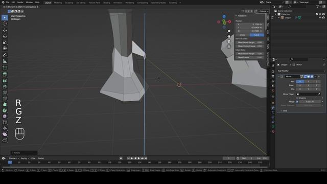327x184 pixels.
Task: Click the viewport zoom magnifier icon
Action: click(x=229, y=31)
